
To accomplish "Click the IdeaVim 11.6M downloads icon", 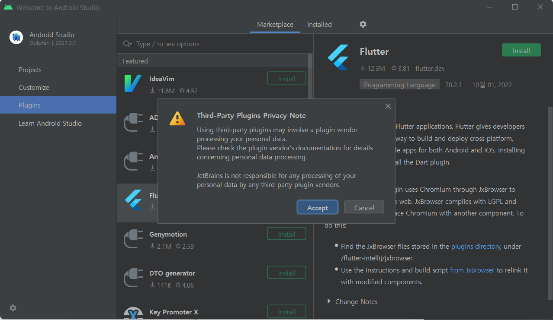I will point(152,91).
